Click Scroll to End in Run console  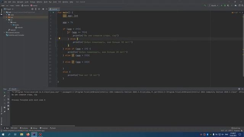pyautogui.click(x=8, y=102)
